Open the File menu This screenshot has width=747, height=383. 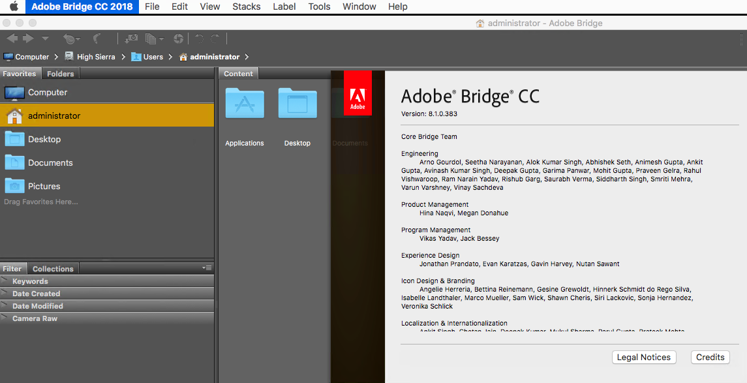152,7
